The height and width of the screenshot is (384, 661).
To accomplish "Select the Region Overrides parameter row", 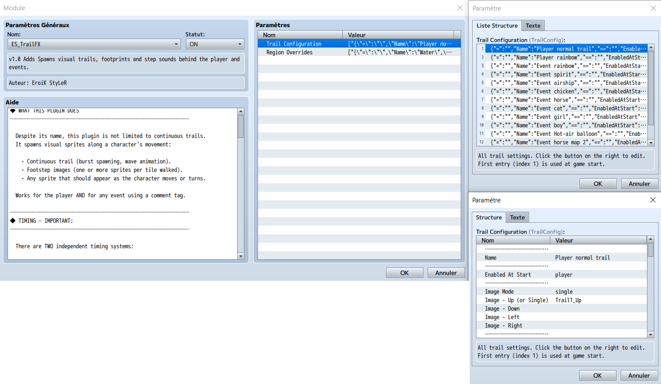I will (x=359, y=52).
